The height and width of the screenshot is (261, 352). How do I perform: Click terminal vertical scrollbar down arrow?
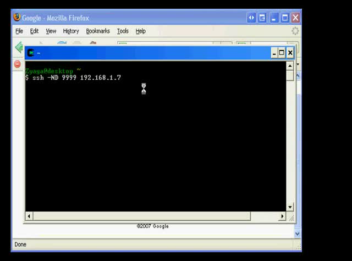(290, 207)
